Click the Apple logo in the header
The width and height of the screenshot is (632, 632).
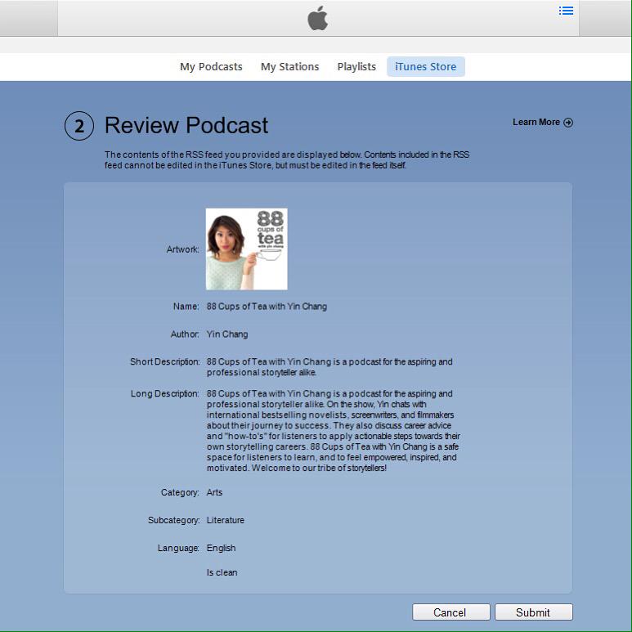tap(317, 18)
